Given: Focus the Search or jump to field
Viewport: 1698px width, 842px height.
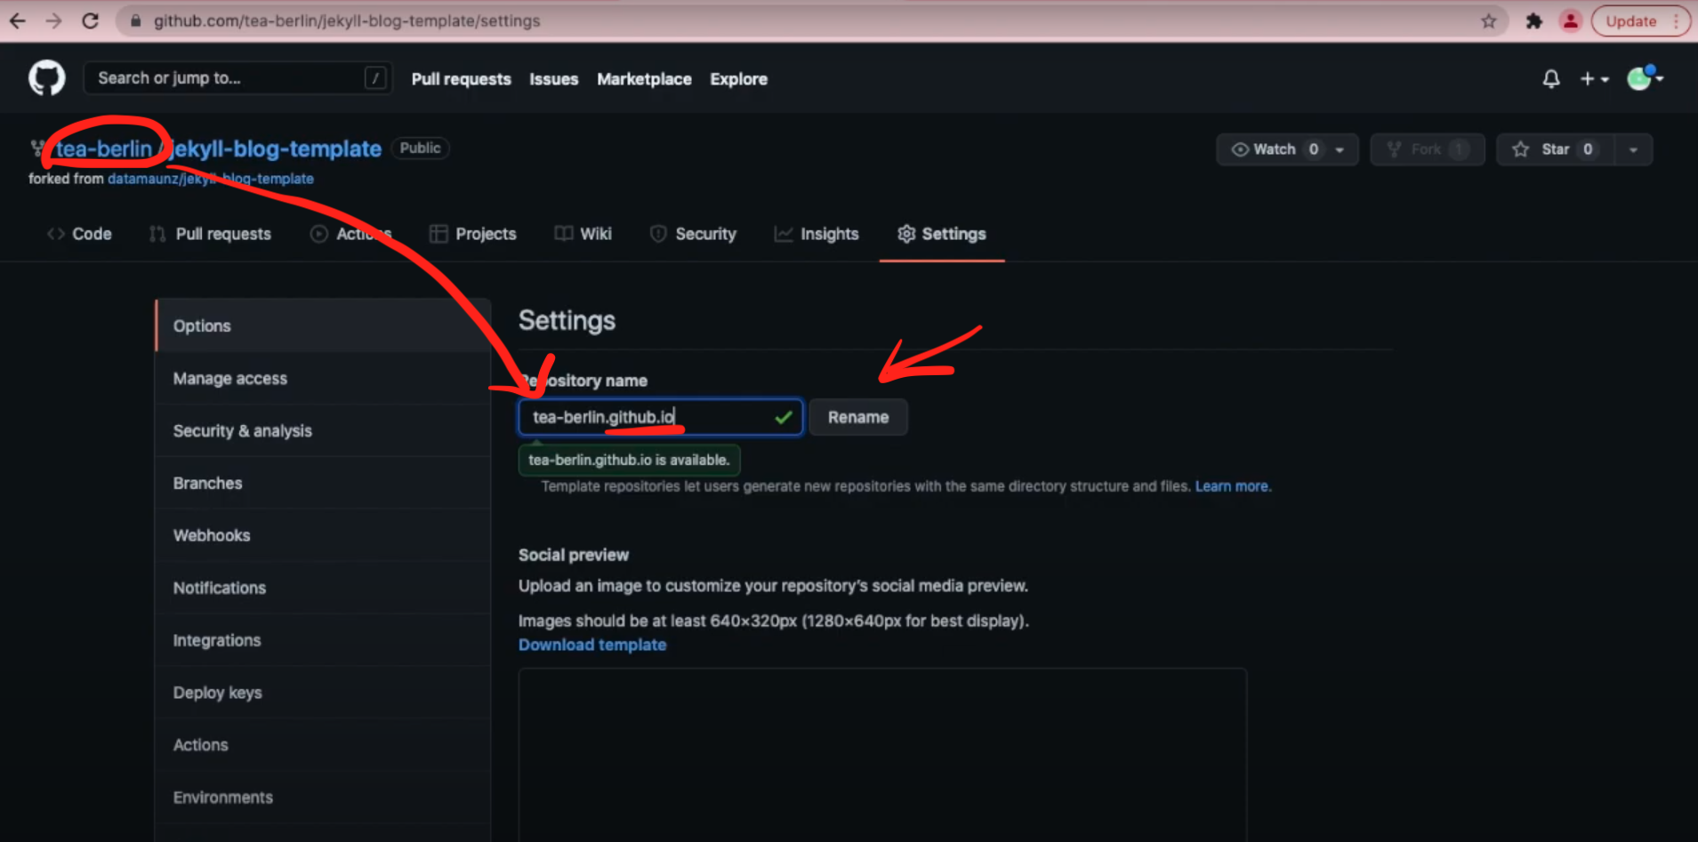Looking at the screenshot, I should 237,78.
